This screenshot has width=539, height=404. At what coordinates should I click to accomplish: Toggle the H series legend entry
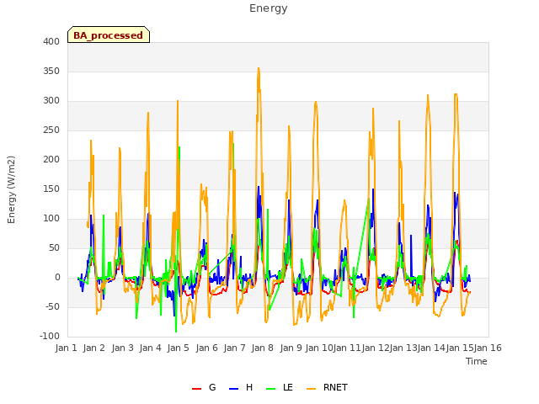coord(241,387)
